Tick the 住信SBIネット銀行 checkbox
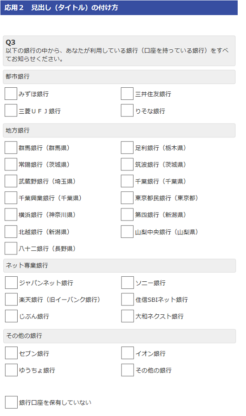Screen dimensions: 246x416 [128, 299]
